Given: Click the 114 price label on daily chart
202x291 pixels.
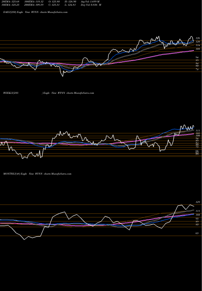Looking at the screenshot, I should tap(198, 45).
